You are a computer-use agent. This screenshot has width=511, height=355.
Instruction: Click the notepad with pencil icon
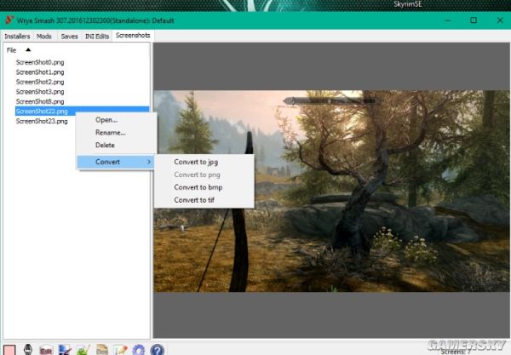[120, 348]
